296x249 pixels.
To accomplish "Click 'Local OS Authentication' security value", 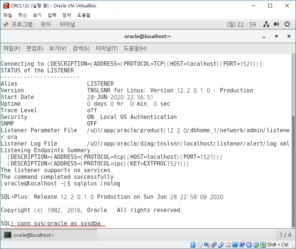I will tap(138, 117).
